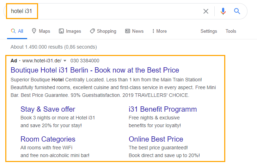257x168 pixels.
Task: Submit search with the magnifying glass icon
Action: click(237, 11)
